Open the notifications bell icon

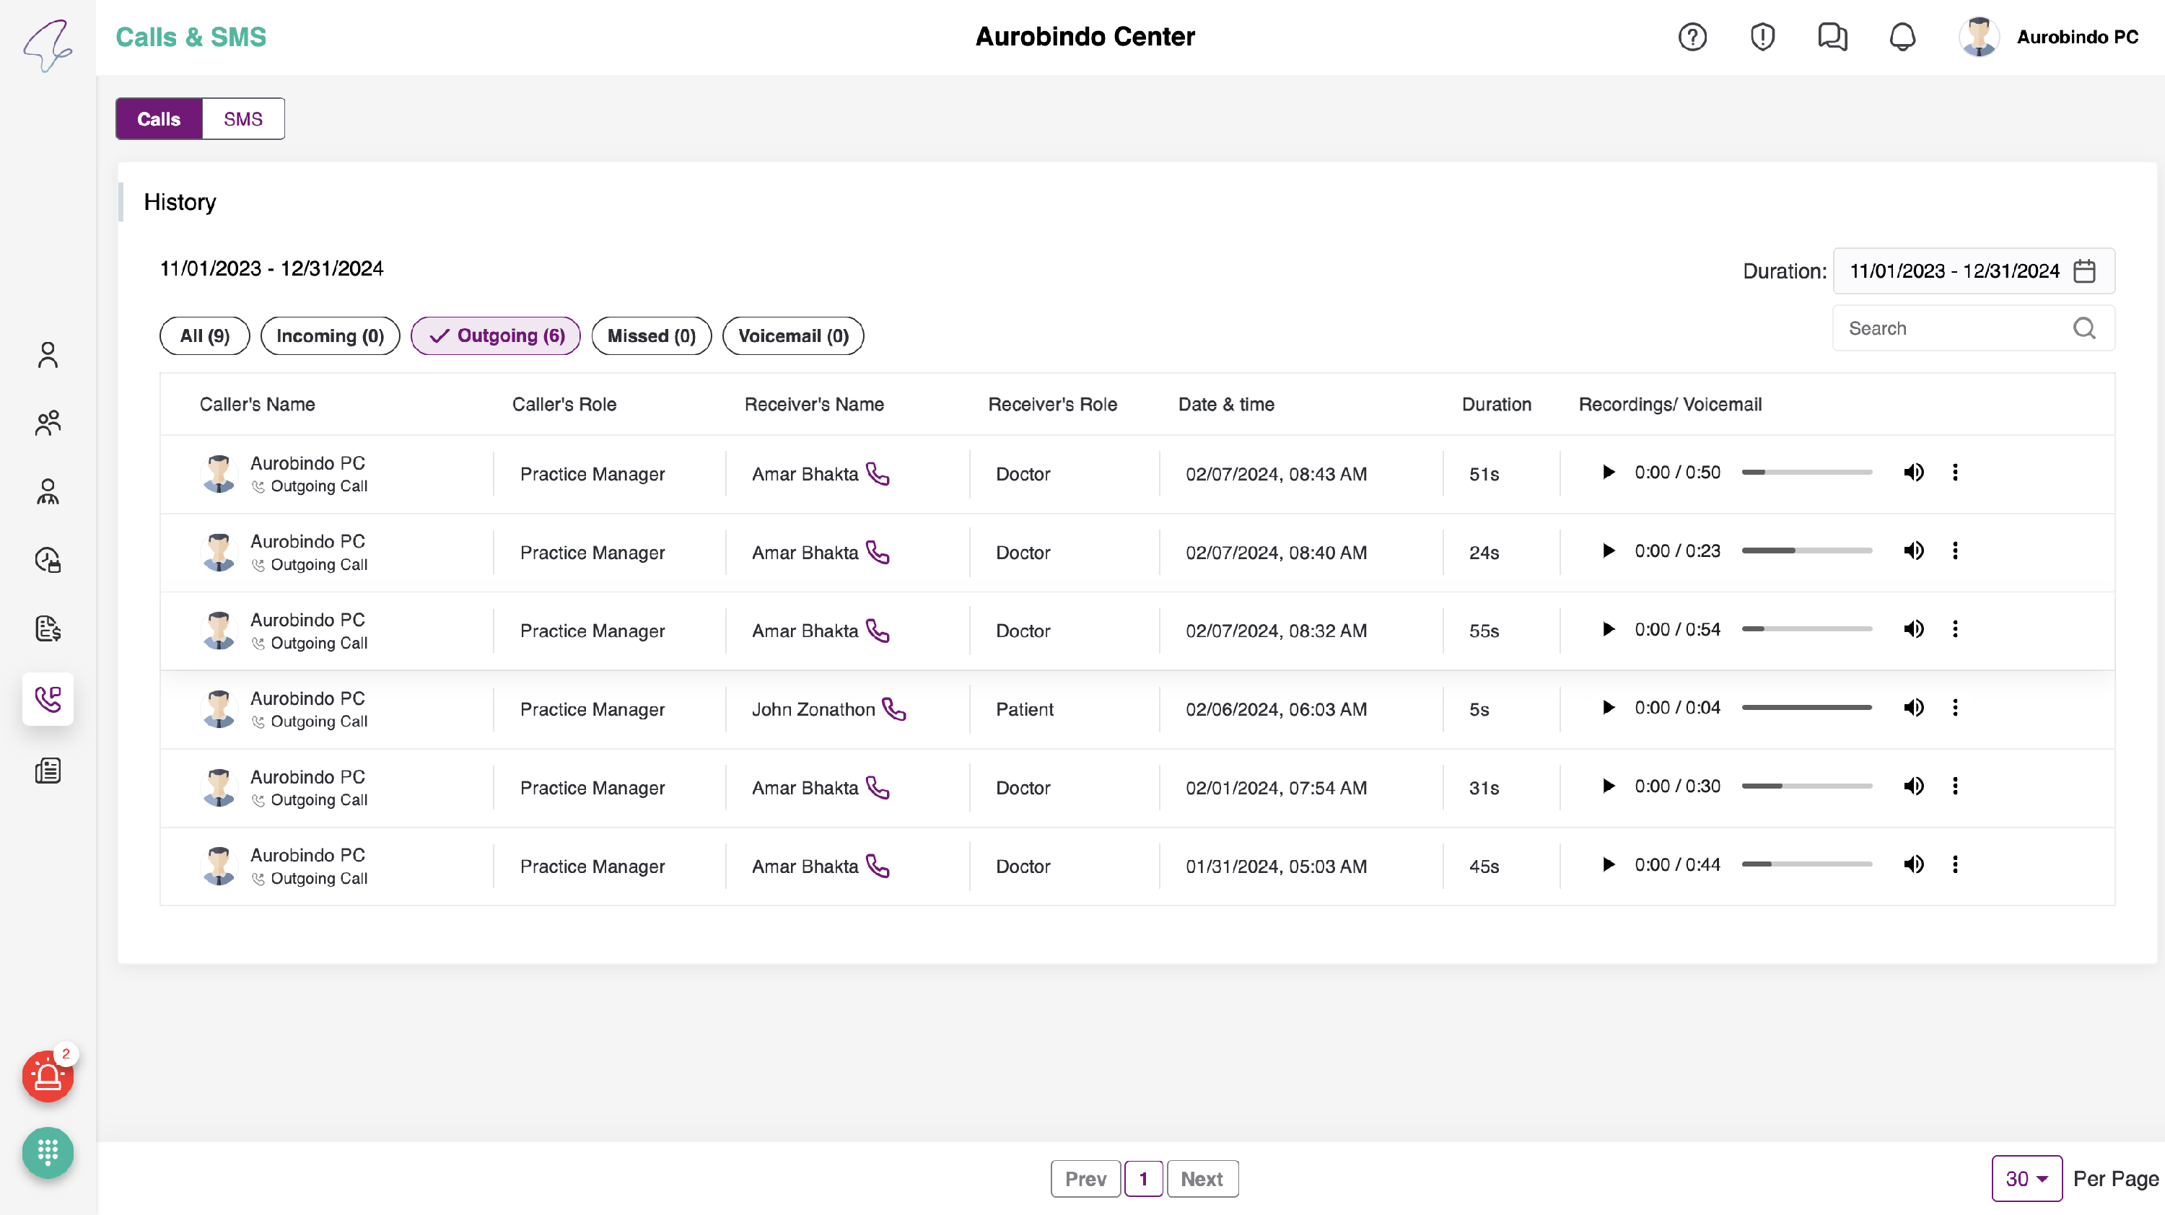(1902, 37)
